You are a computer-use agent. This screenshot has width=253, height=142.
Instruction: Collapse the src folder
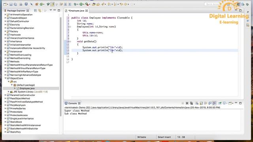point(9,82)
